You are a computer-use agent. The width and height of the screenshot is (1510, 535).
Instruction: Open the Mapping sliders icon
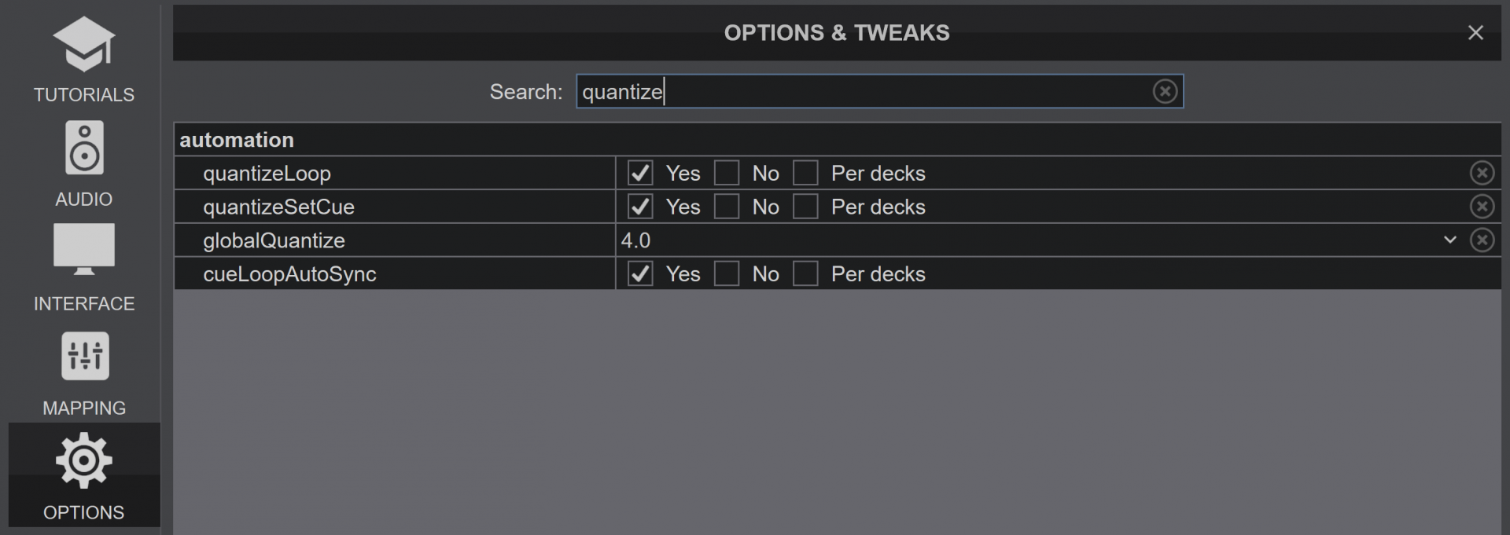coord(84,356)
